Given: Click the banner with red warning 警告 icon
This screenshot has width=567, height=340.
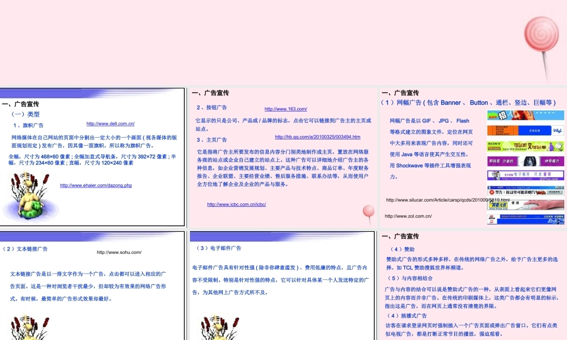Looking at the screenshot, I should tap(526, 190).
